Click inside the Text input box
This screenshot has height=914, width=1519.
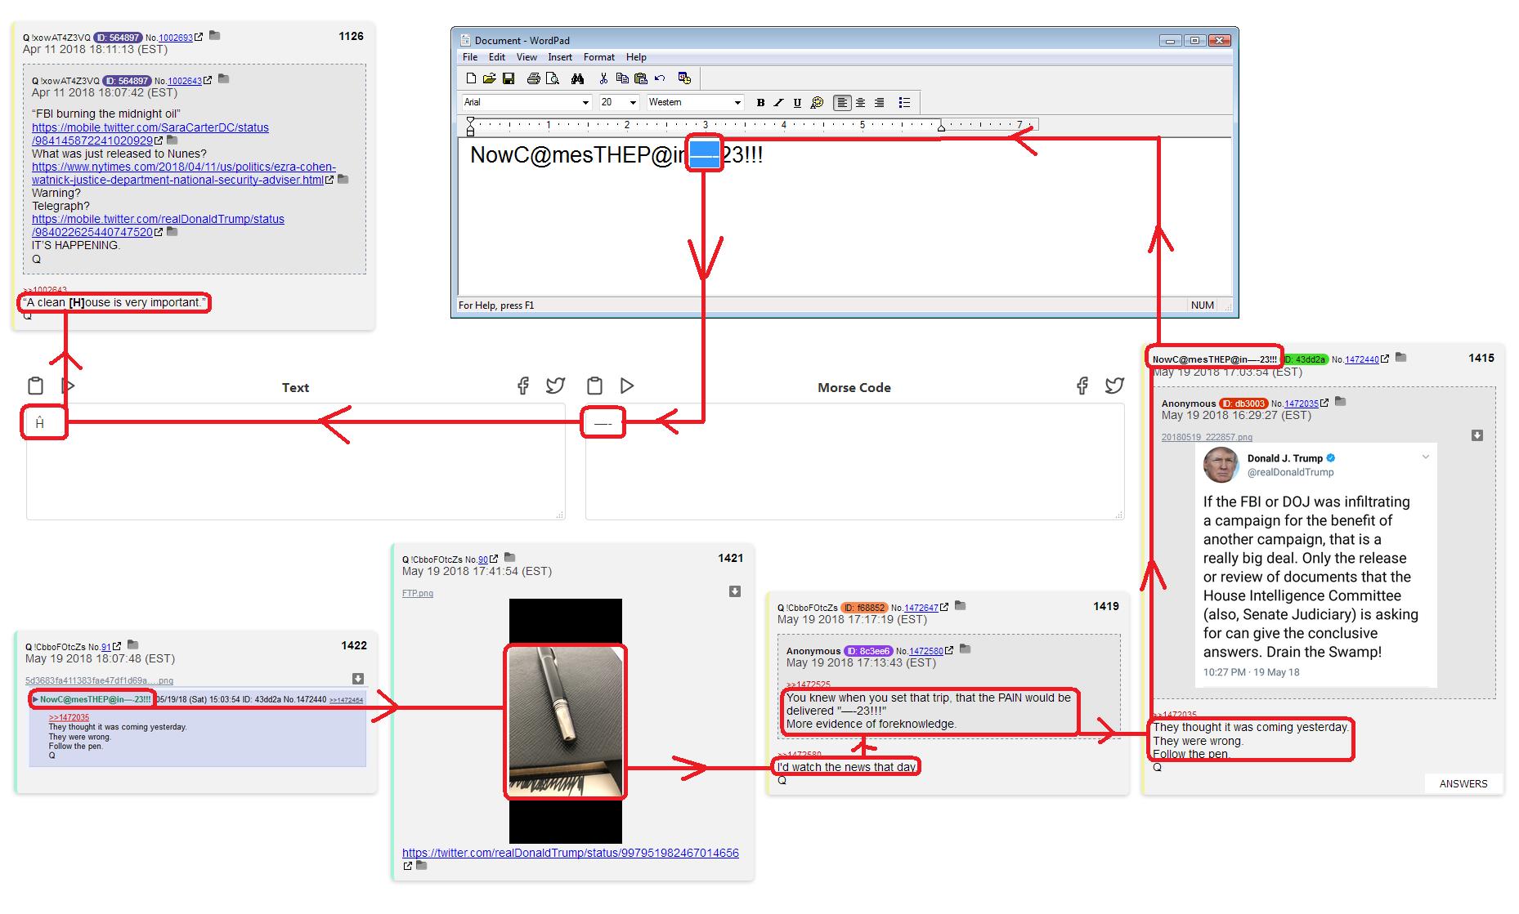pos(296,461)
